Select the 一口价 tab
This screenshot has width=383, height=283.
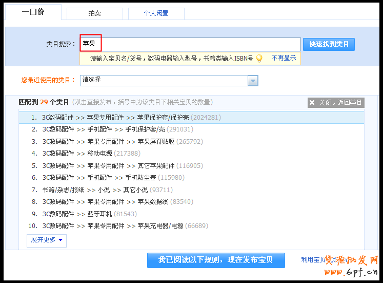(x=33, y=12)
